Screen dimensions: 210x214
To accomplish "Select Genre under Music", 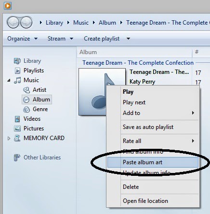I will point(40,109).
